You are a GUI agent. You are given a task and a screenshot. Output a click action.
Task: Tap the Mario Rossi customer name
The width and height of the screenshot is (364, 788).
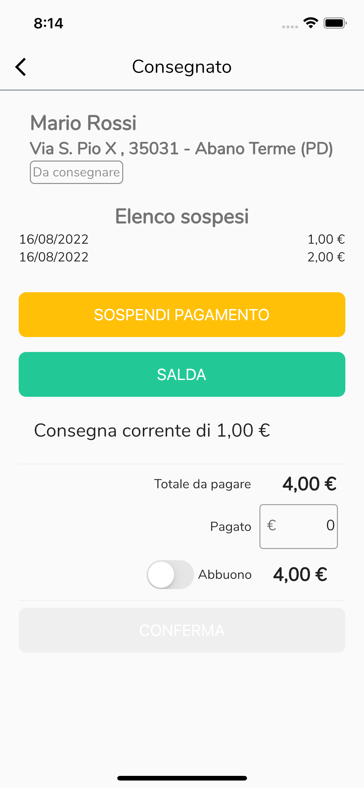(83, 123)
